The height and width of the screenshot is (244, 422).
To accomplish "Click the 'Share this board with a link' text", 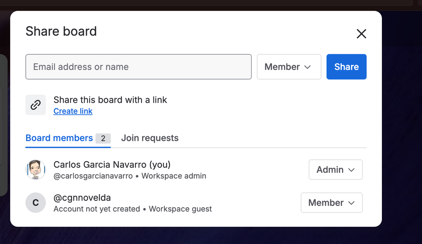I will tap(110, 100).
